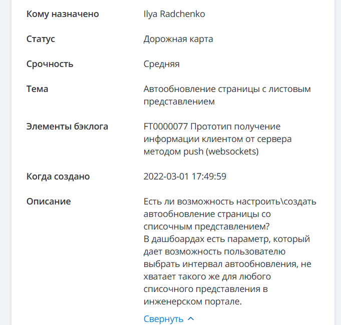The height and width of the screenshot is (325, 341).
Task: Click the status value 'Дорожная карта'
Action: (178, 39)
